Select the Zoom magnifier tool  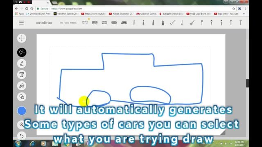pyautogui.click(x=22, y=125)
